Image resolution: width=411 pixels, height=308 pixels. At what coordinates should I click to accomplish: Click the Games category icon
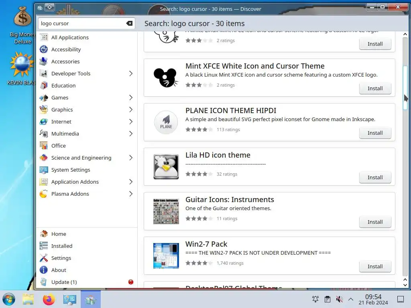click(x=43, y=98)
